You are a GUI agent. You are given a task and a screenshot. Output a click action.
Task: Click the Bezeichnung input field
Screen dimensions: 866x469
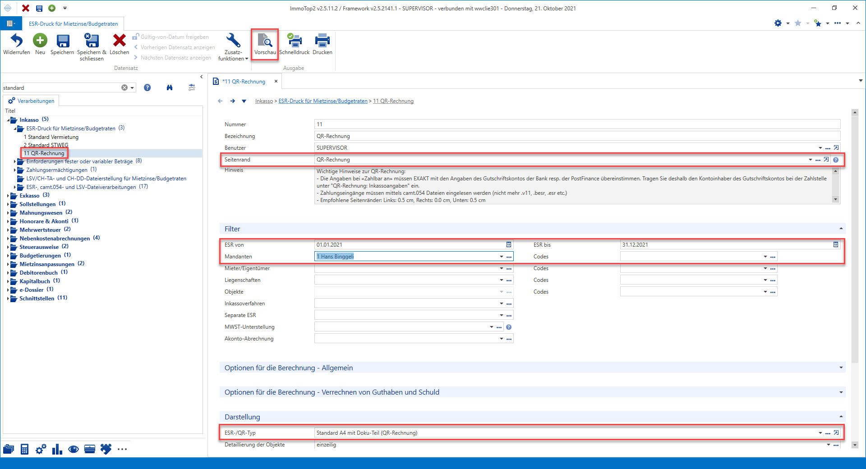(577, 136)
